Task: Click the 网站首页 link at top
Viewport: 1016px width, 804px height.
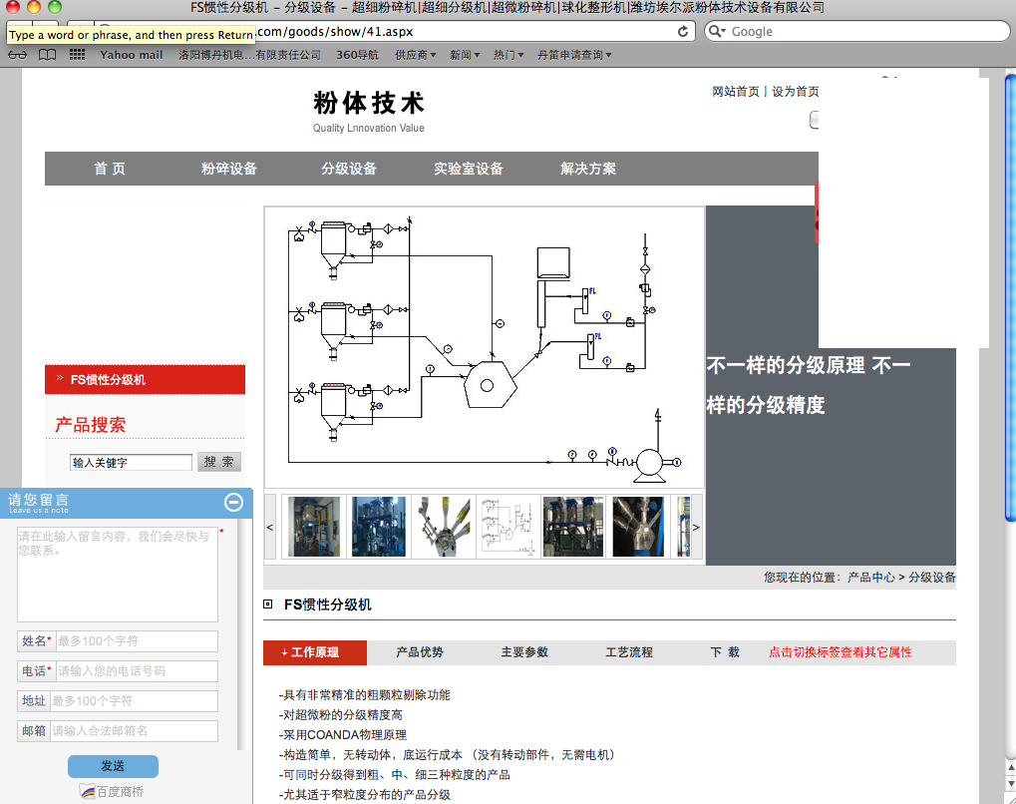Action: tap(736, 92)
